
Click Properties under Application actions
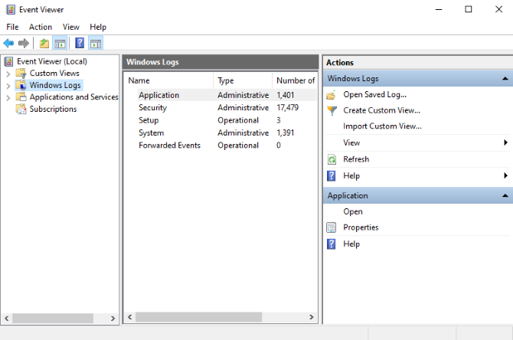coord(361,227)
